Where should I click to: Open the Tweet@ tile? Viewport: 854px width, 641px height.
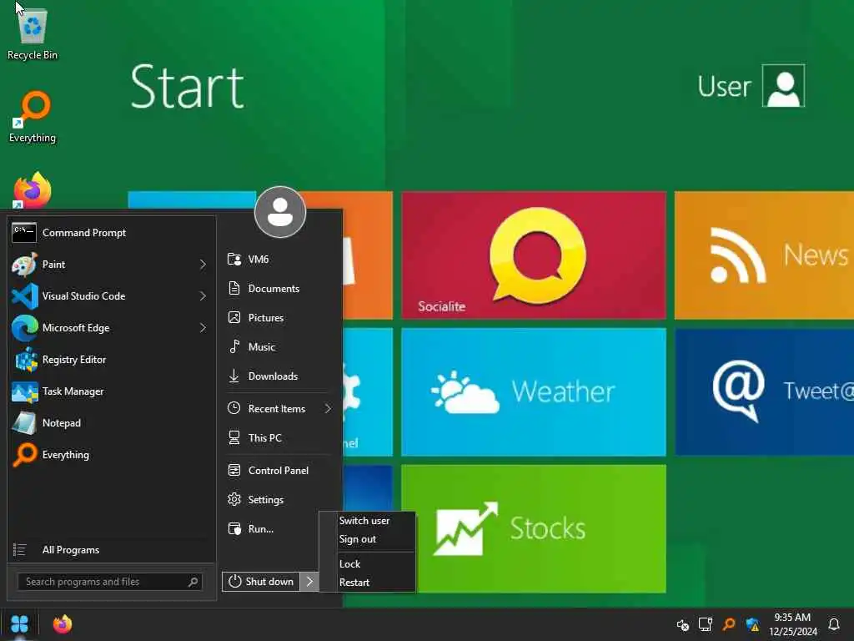764,392
